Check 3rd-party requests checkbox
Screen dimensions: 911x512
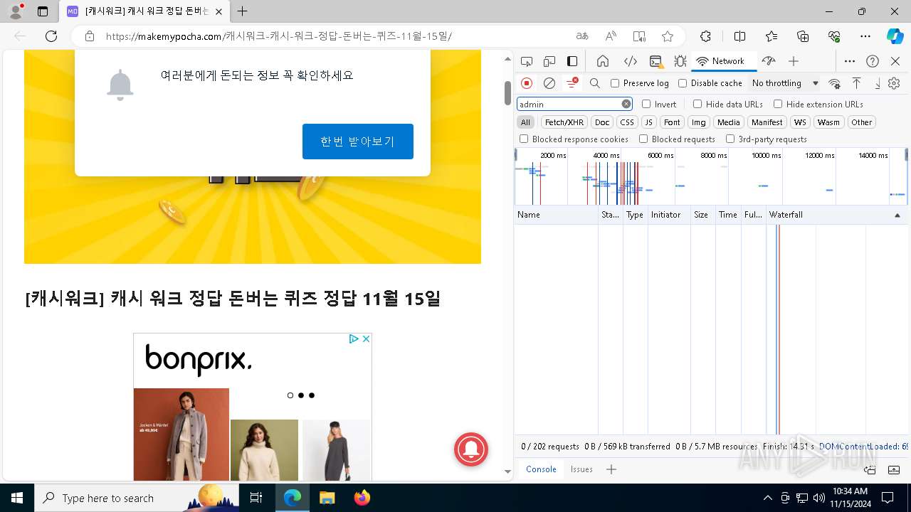(730, 139)
